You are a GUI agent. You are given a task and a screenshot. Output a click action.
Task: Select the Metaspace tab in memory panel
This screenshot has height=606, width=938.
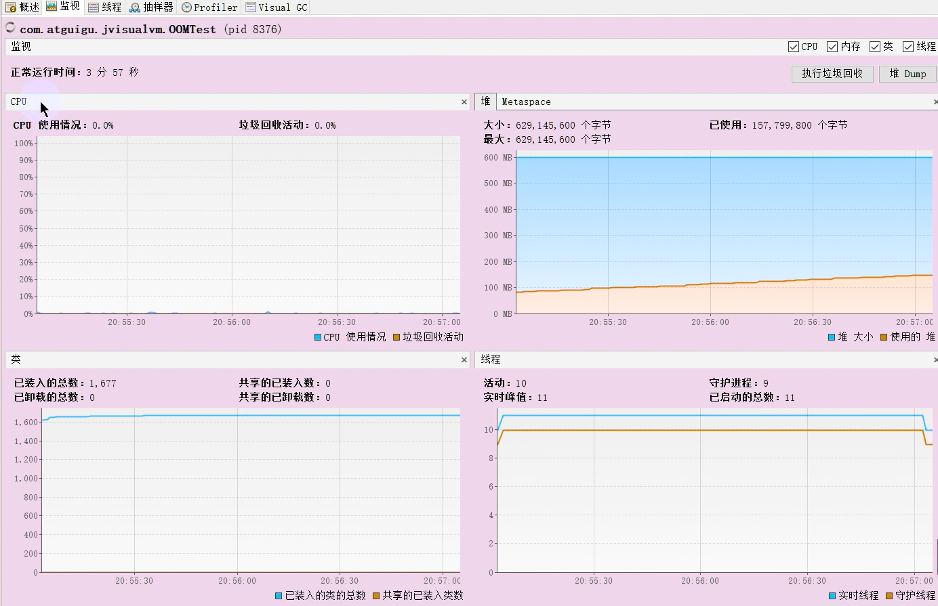[526, 102]
